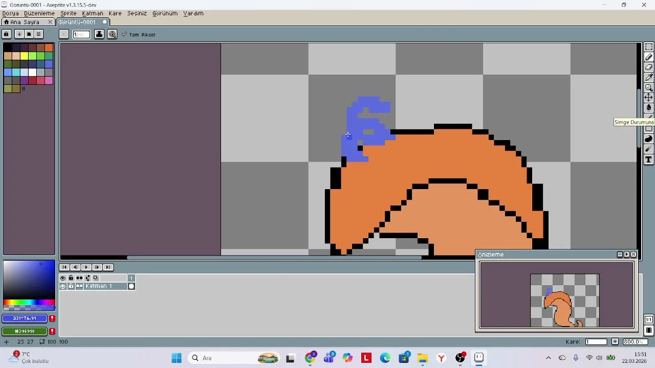
Task: Go to last frame
Action: click(107, 267)
